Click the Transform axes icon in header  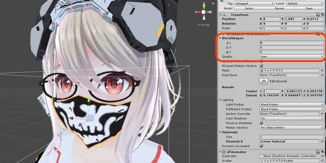224,15
